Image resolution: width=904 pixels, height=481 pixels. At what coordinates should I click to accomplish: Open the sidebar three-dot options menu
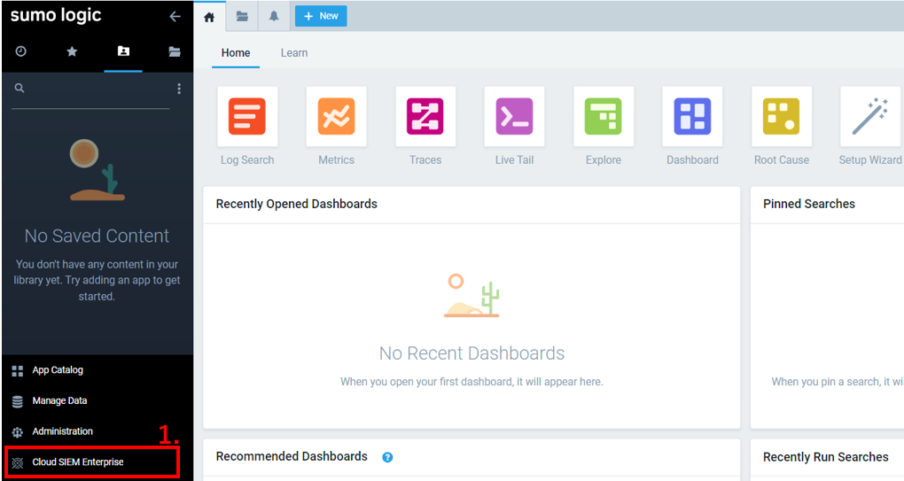pyautogui.click(x=179, y=88)
